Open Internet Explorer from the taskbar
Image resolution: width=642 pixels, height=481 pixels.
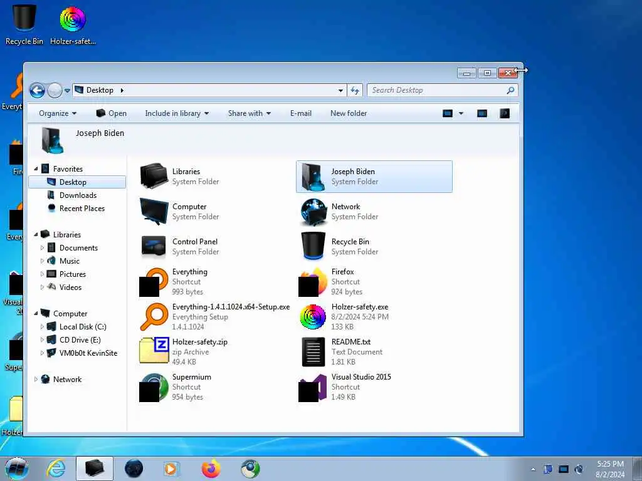[x=56, y=468]
